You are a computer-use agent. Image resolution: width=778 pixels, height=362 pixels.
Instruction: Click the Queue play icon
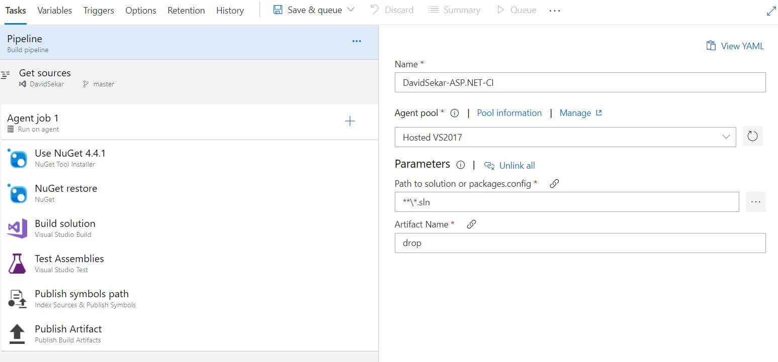(x=500, y=10)
